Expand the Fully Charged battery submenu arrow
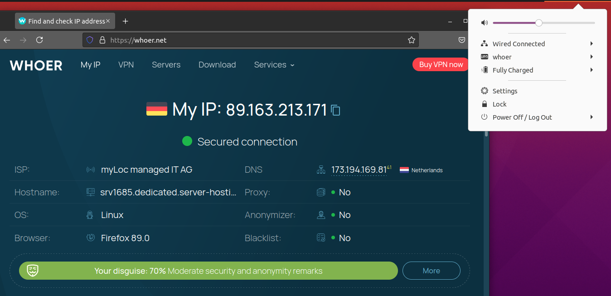Image resolution: width=611 pixels, height=296 pixels. 592,70
